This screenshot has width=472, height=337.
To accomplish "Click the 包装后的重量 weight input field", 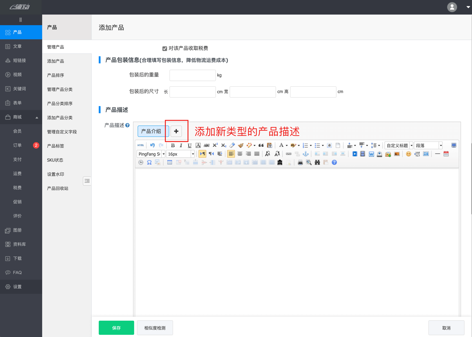I will click(192, 75).
